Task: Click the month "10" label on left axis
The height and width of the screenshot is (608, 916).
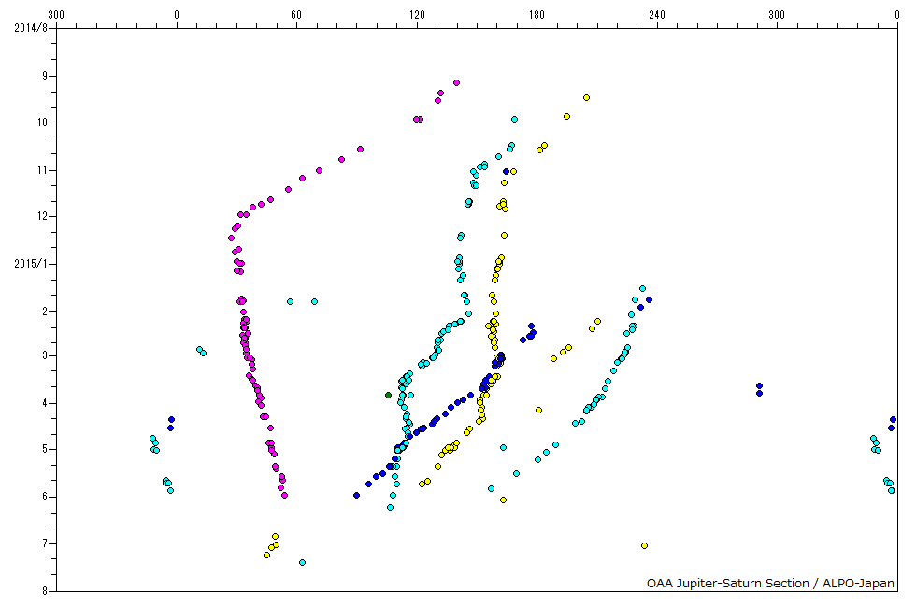Action: click(x=42, y=123)
